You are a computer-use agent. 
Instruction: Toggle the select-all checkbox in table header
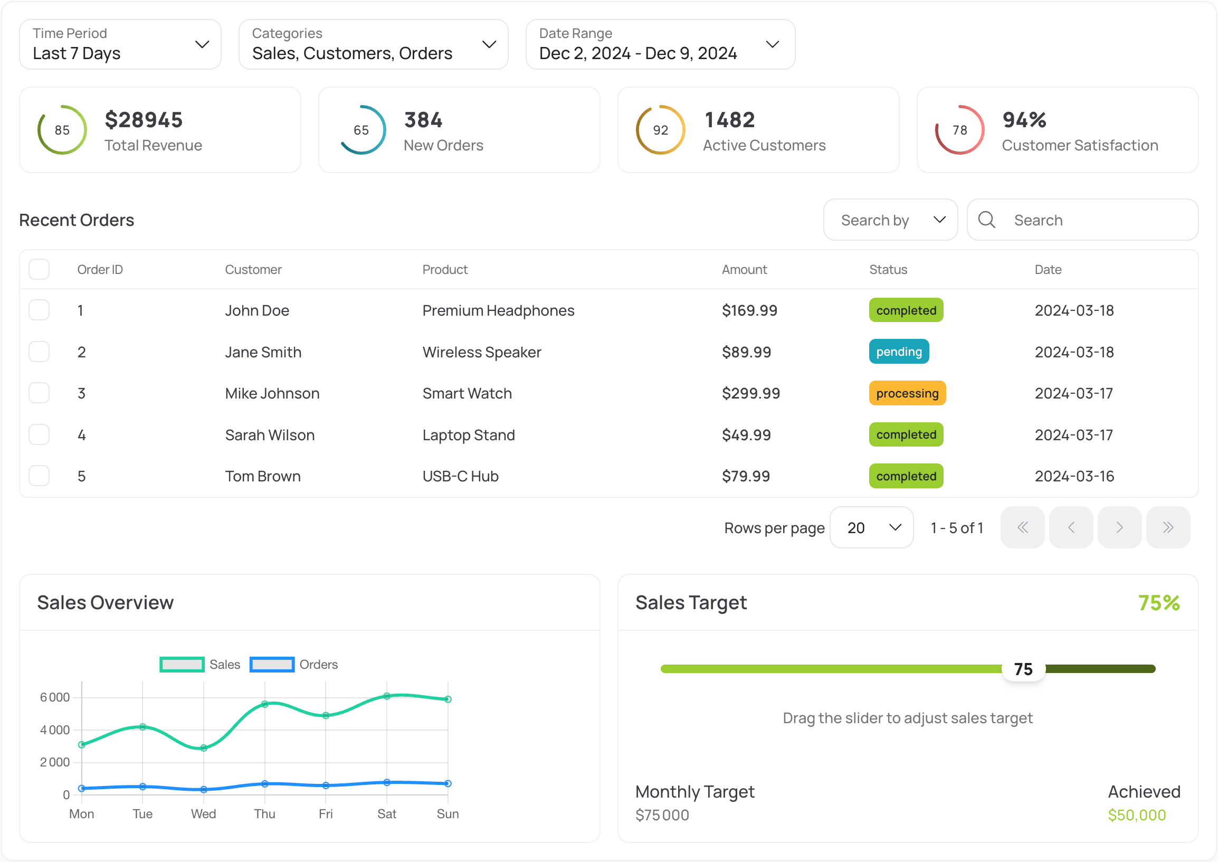pos(39,269)
